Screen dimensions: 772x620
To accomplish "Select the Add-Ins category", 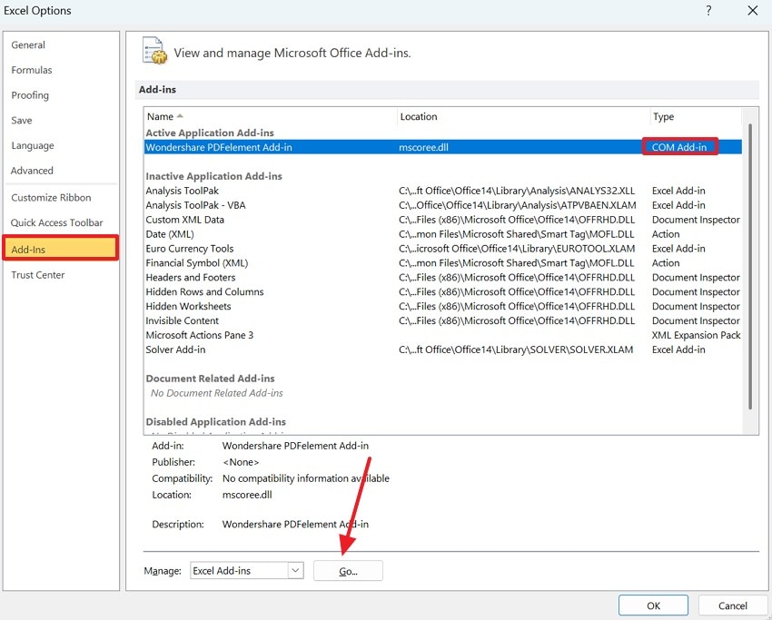I will pos(61,248).
